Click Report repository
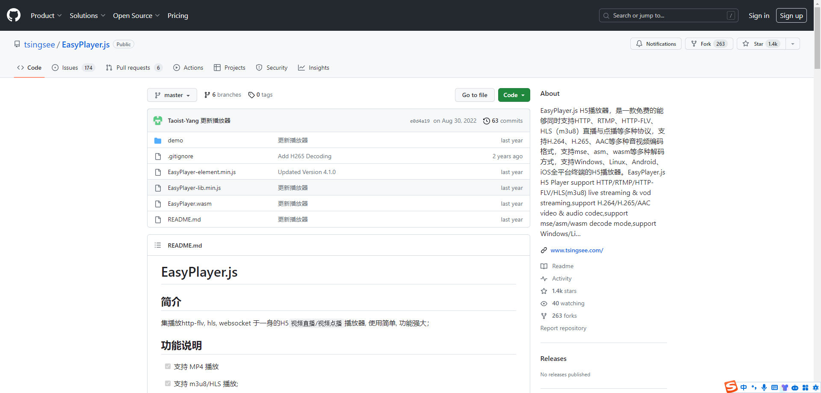 pyautogui.click(x=563, y=328)
